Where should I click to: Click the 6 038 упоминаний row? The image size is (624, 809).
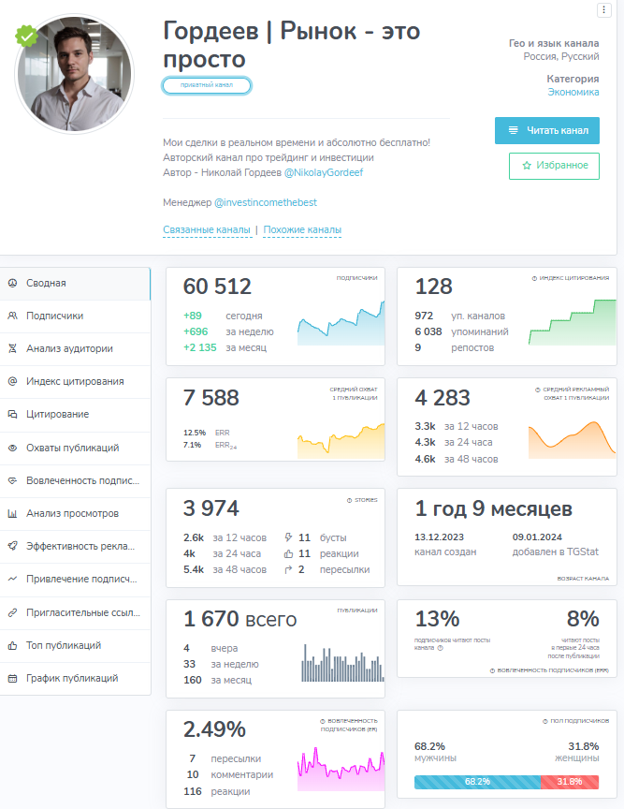tap(461, 331)
